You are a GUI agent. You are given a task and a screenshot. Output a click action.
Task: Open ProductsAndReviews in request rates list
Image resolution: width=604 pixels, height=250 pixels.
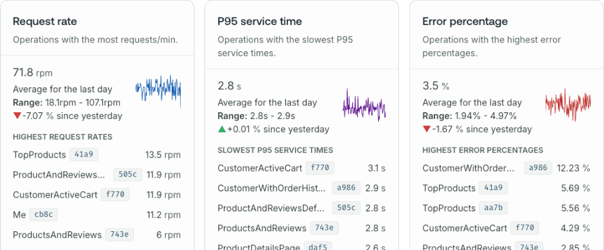point(57,234)
